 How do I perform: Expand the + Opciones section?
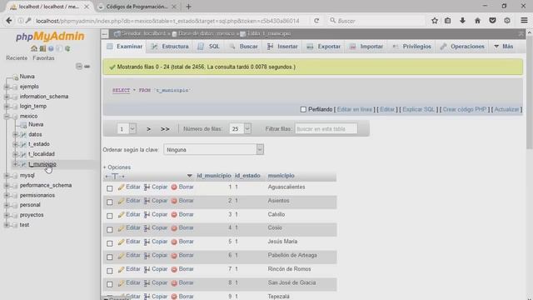pyautogui.click(x=117, y=167)
